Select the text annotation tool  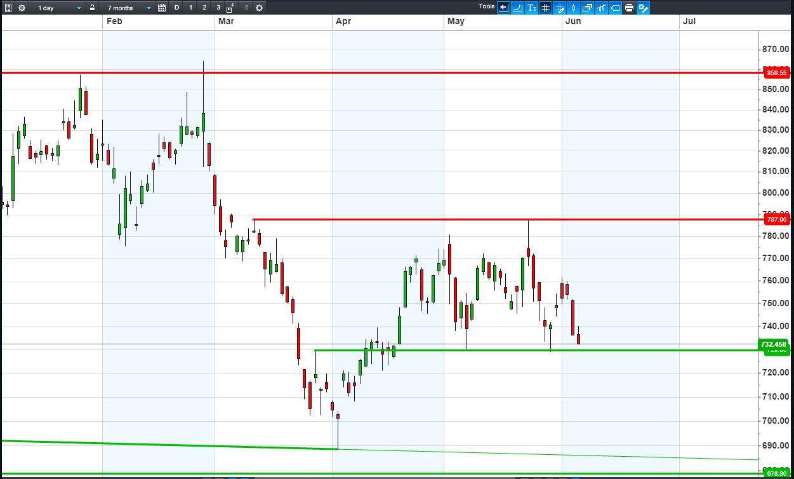click(532, 8)
